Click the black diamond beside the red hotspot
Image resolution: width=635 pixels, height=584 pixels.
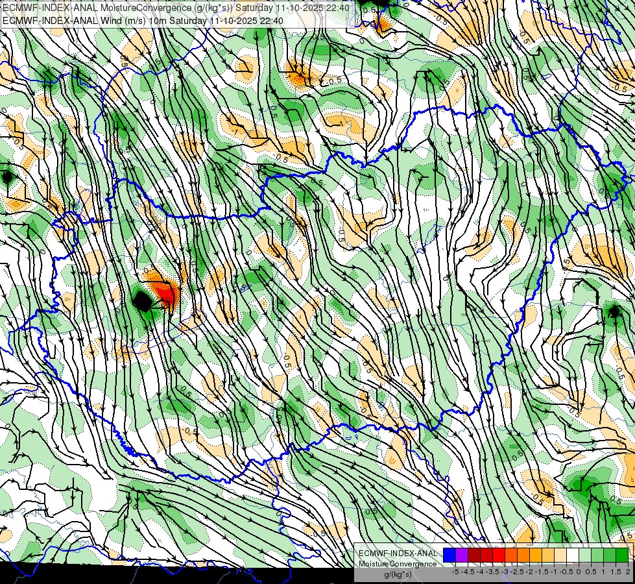coord(142,302)
